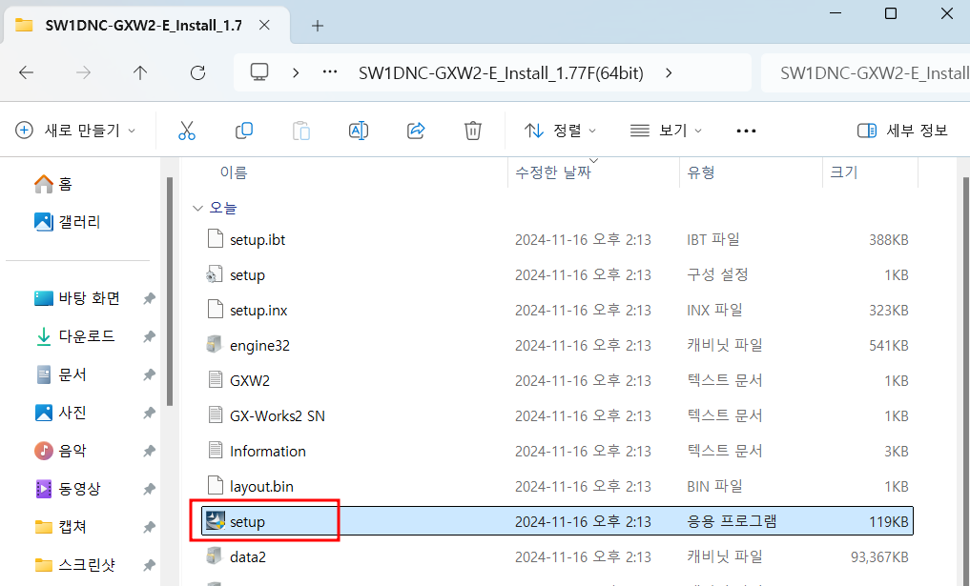This screenshot has width=970, height=586.
Task: Select the setup.ibt file
Action: pos(258,240)
